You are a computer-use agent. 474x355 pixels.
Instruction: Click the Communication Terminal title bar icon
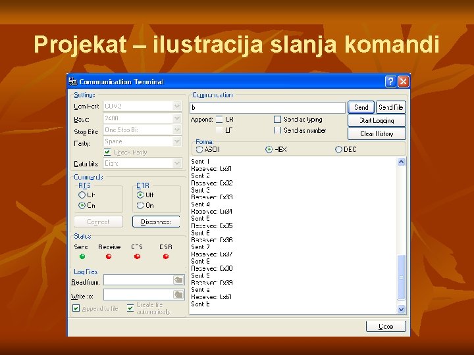[73, 82]
